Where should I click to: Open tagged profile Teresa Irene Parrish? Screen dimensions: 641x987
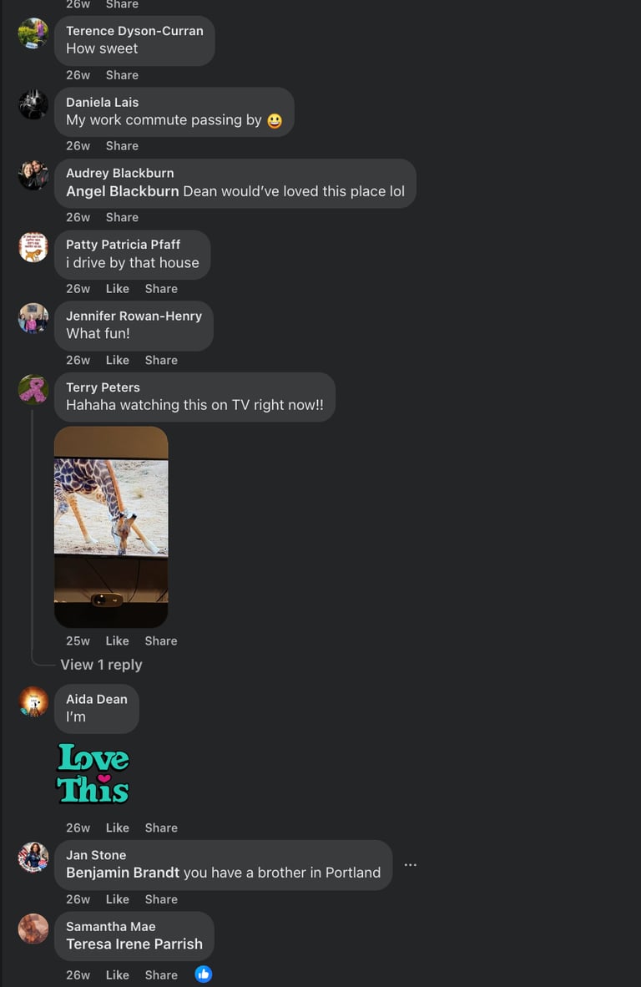pyautogui.click(x=134, y=944)
